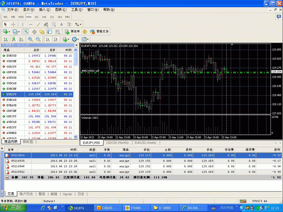Open D:\0000 folder taskbar button
283x212 pixels.
pyautogui.click(x=165, y=208)
